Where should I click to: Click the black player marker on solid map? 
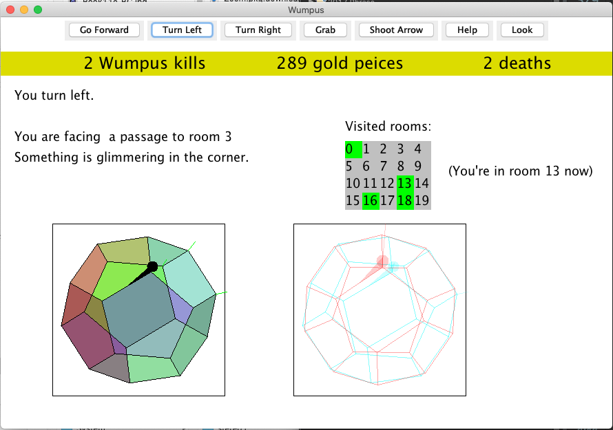point(152,266)
